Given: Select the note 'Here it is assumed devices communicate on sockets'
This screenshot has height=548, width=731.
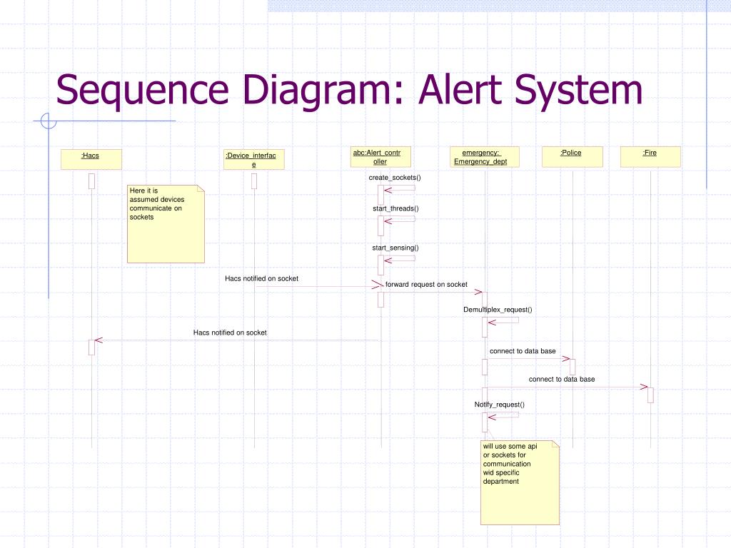Looking at the screenshot, I should (x=166, y=224).
